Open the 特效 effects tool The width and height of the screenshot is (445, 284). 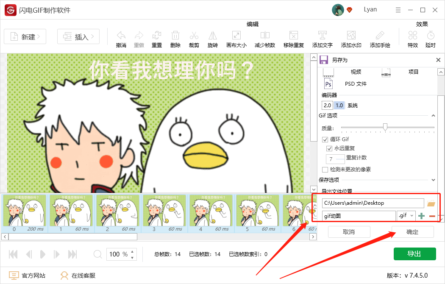click(413, 36)
